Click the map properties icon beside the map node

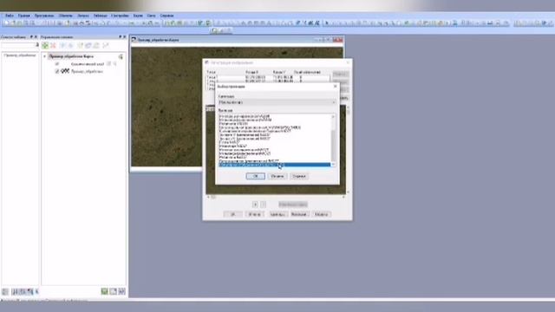(x=121, y=56)
